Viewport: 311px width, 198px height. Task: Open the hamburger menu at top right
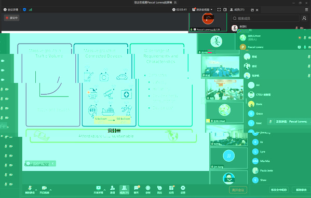click(x=306, y=10)
